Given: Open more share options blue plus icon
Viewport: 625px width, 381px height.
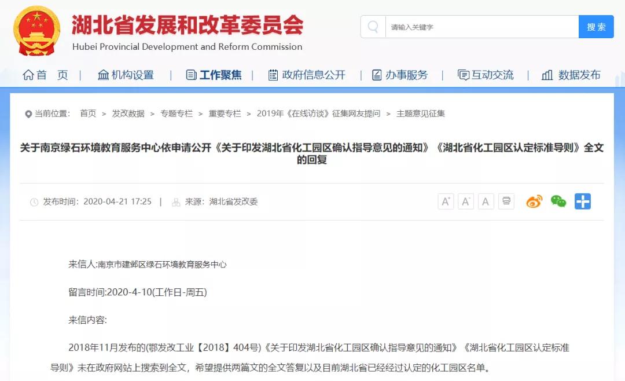Looking at the screenshot, I should [583, 202].
